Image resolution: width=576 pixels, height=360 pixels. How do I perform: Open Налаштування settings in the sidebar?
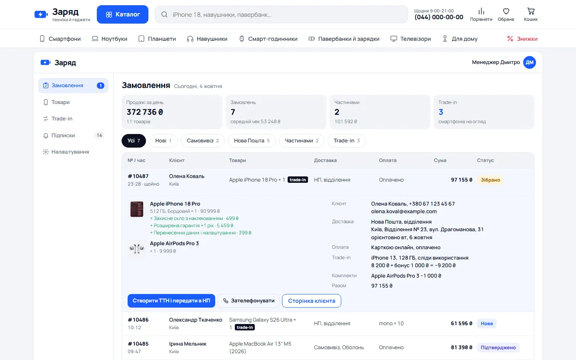point(73,152)
